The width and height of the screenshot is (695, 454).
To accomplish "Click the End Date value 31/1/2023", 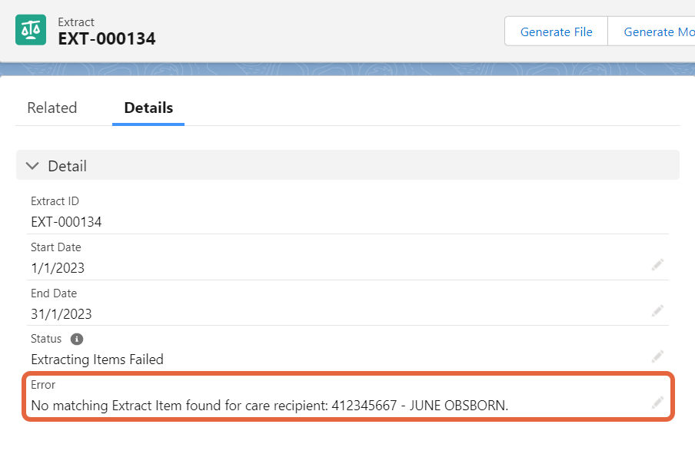I will (62, 314).
